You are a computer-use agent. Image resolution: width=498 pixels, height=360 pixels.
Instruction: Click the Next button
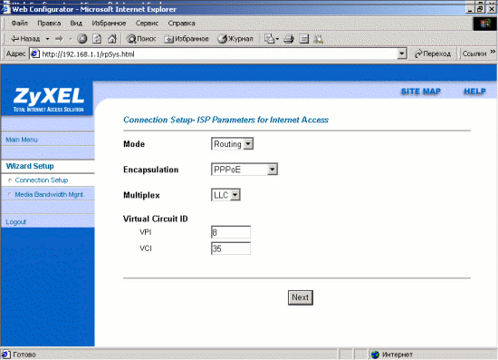(x=300, y=297)
